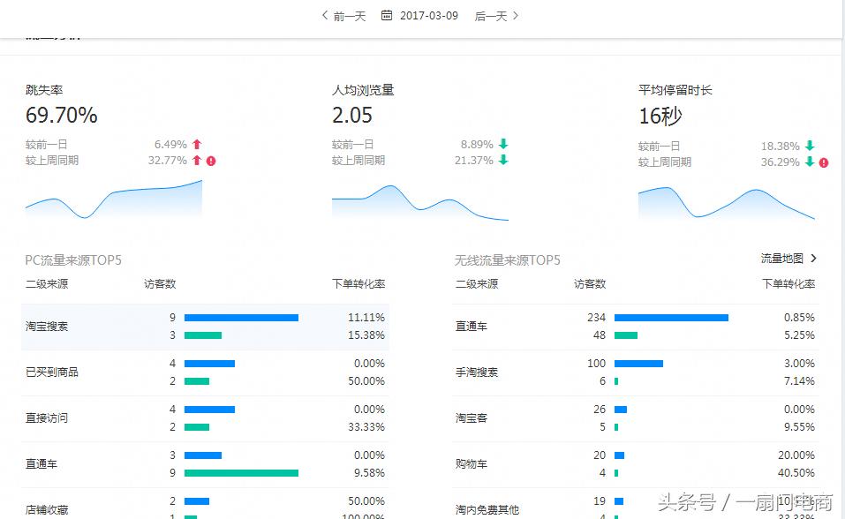This screenshot has height=519, width=845.
Task: Click the red up arrow next to 6.49%
Action: click(x=199, y=143)
